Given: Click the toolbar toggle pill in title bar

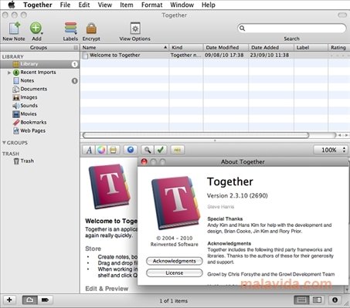Looking at the screenshot, I should [342, 15].
